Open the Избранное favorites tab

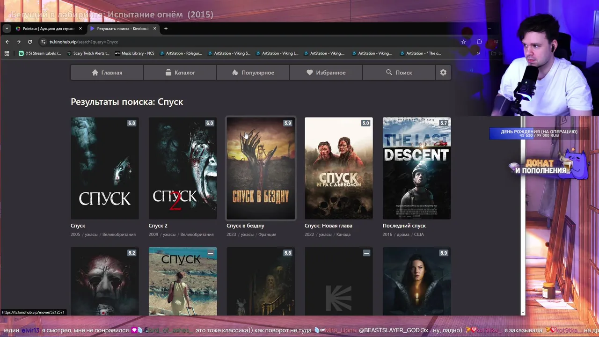point(326,73)
